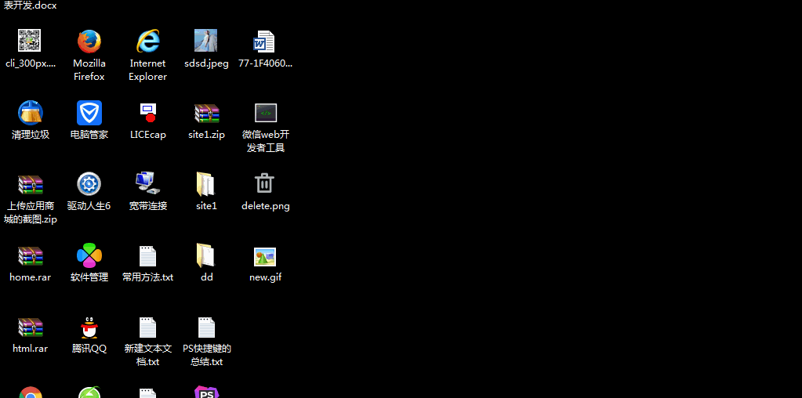The height and width of the screenshot is (398, 802).
Task: Select PS快捷键的总结.txt file
Action: pos(207,327)
